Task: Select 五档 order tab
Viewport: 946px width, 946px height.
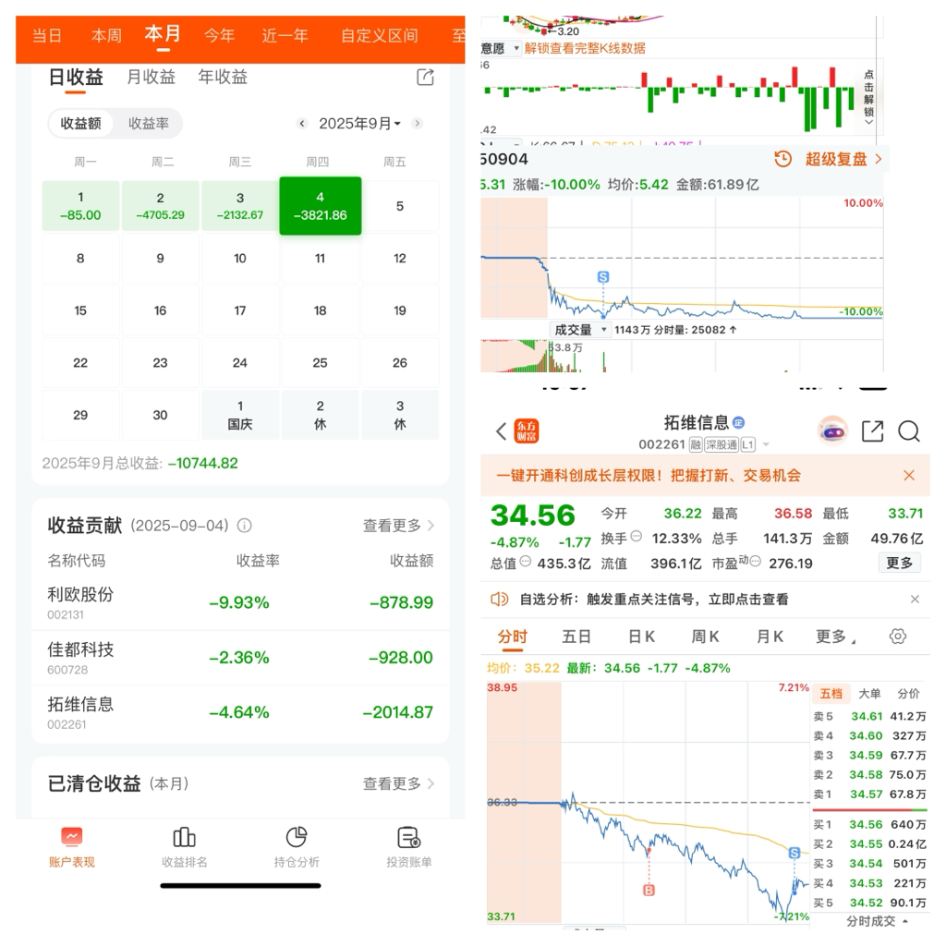Action: coord(831,694)
